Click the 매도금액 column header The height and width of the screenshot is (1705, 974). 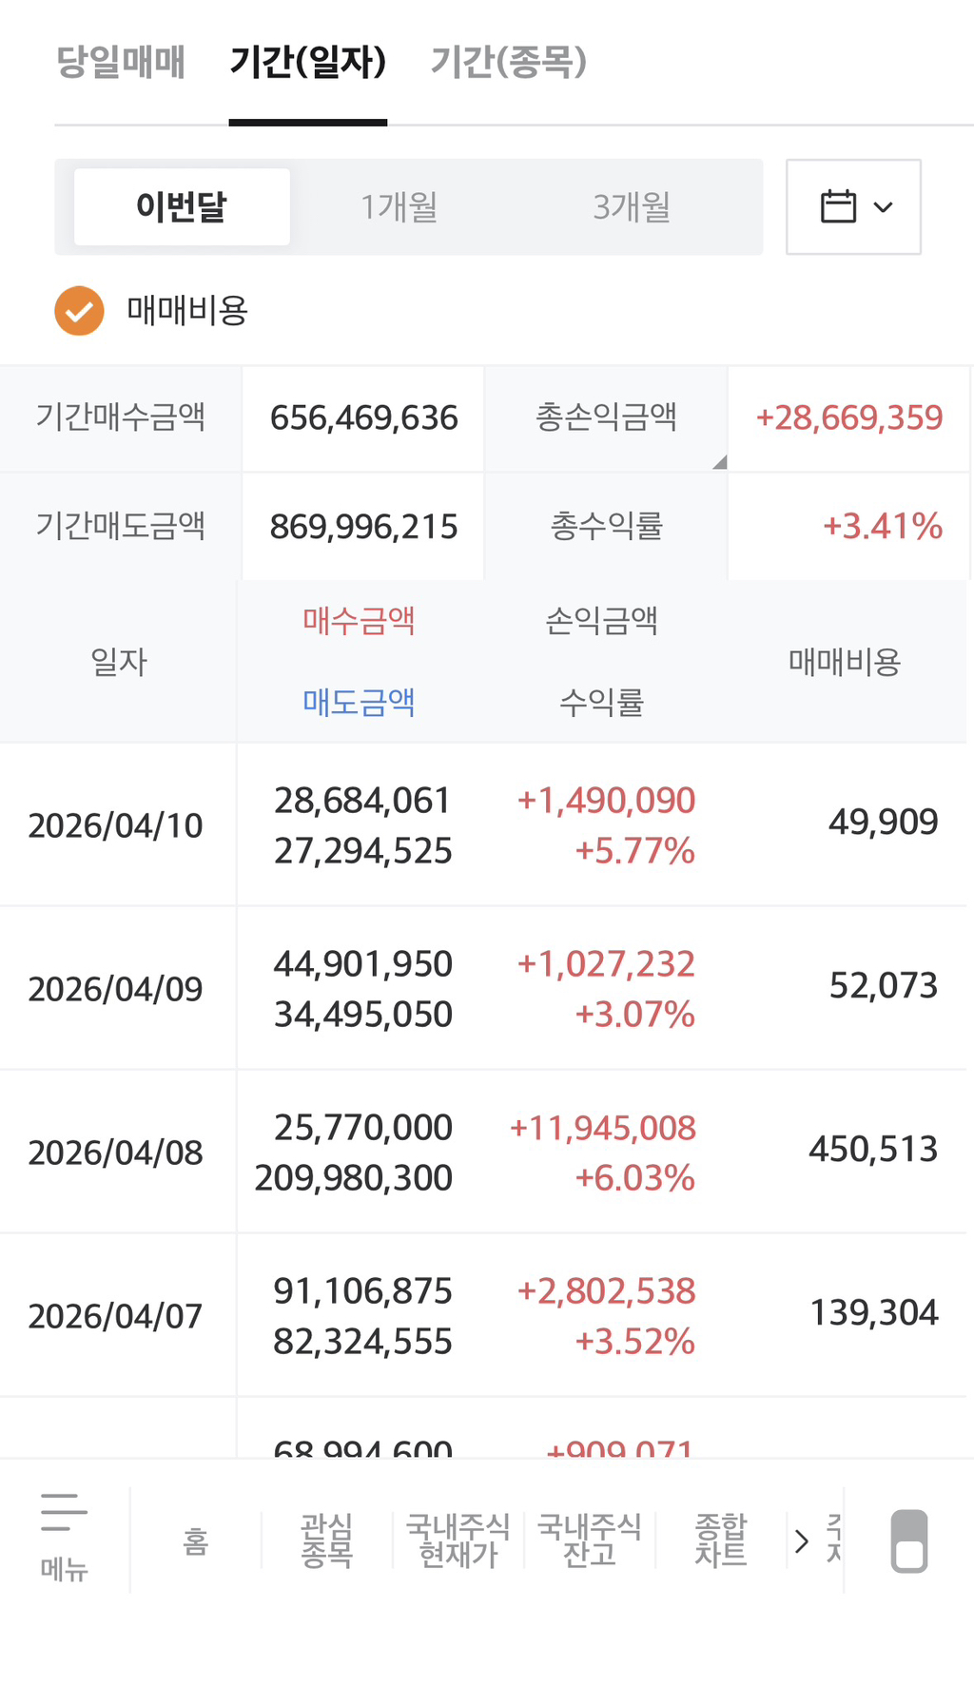(359, 702)
